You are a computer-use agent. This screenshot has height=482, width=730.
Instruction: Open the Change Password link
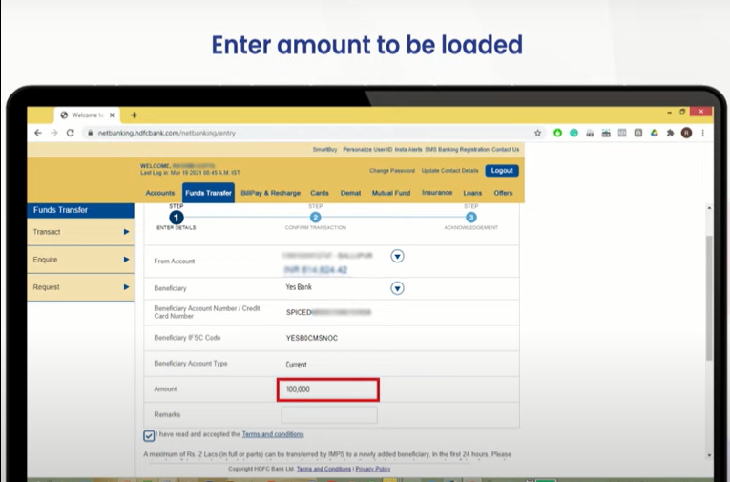392,171
